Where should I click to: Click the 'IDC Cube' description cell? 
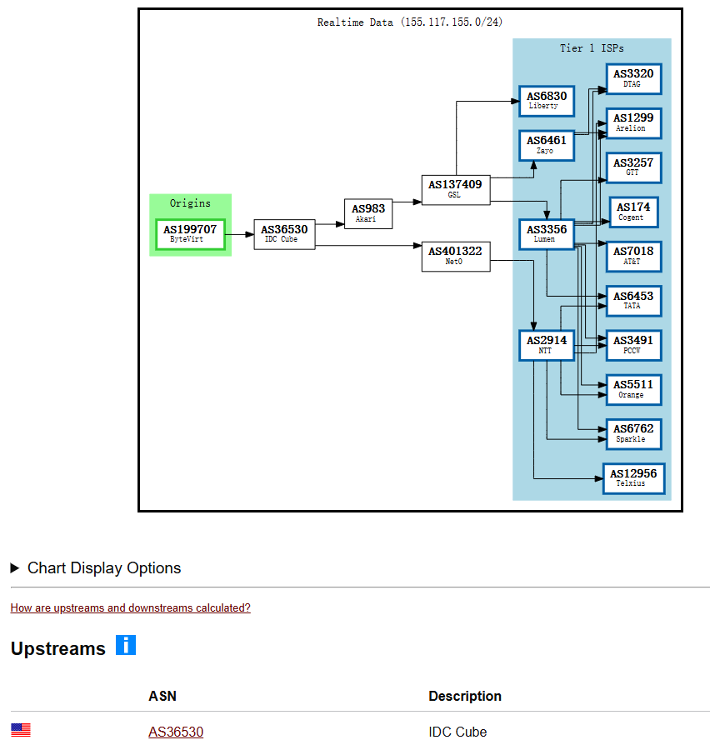pos(457,732)
